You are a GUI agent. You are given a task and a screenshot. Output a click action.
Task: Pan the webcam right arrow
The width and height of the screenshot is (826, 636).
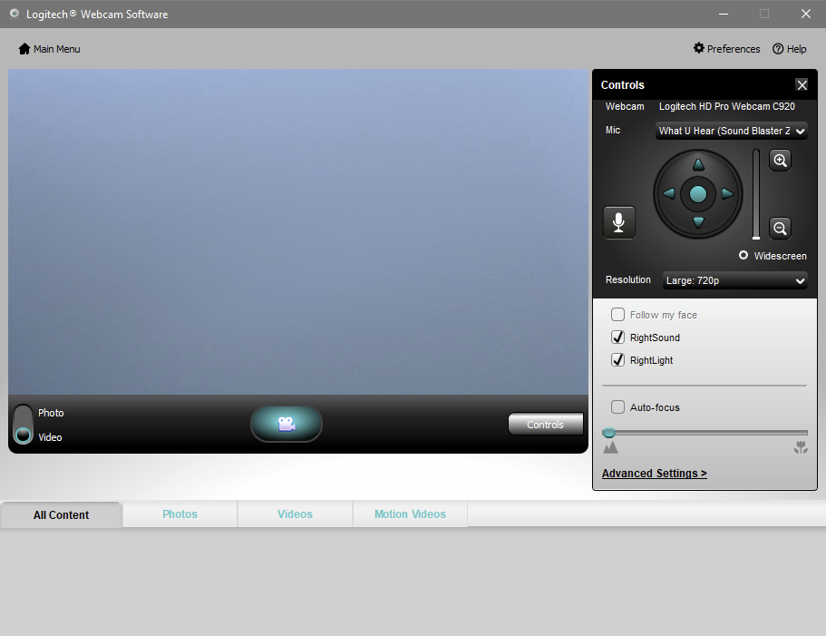click(727, 194)
